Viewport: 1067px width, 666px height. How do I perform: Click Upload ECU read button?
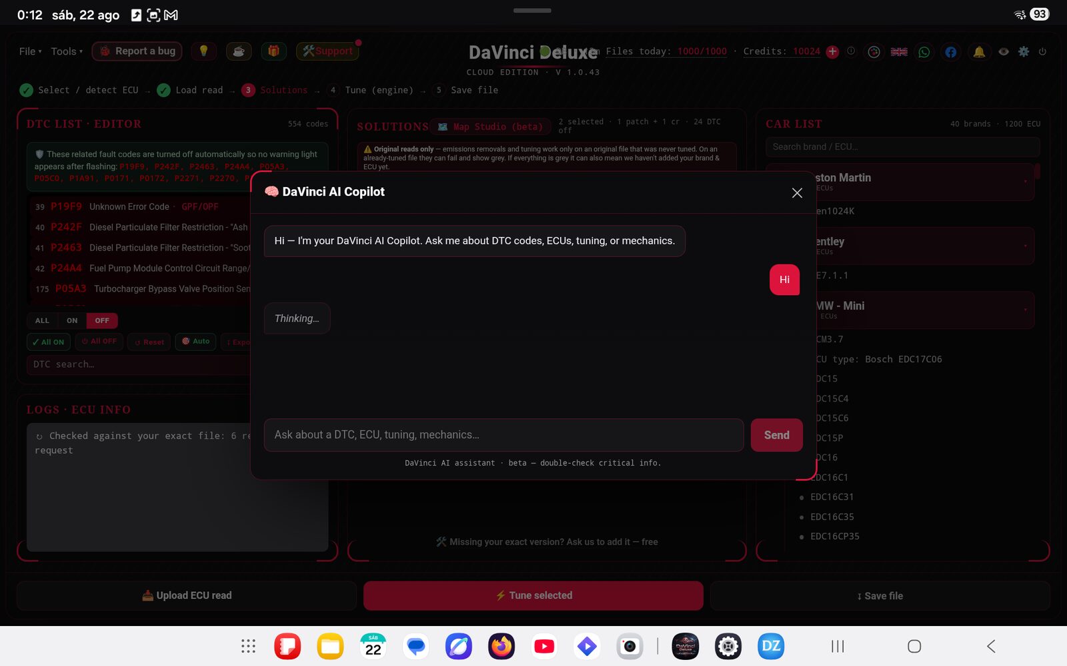pos(187,595)
